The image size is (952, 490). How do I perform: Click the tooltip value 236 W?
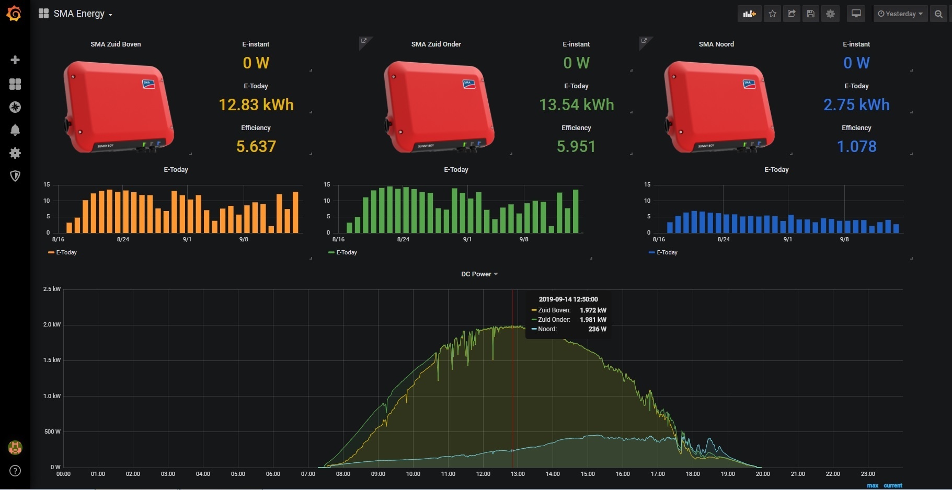(597, 329)
